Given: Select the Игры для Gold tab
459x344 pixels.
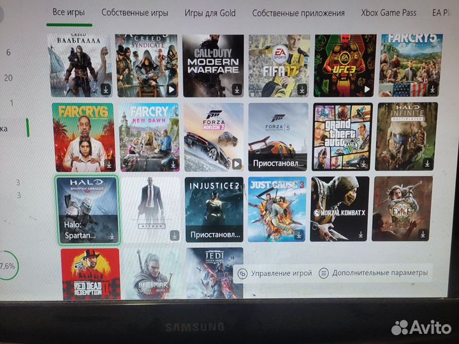Looking at the screenshot, I should [x=210, y=13].
